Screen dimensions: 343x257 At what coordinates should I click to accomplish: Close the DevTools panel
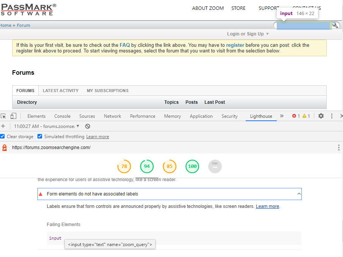point(341,116)
